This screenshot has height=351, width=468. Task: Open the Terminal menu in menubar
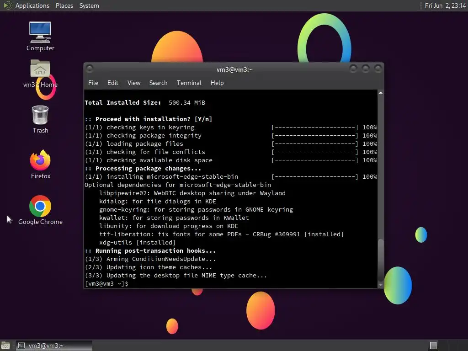tap(189, 83)
